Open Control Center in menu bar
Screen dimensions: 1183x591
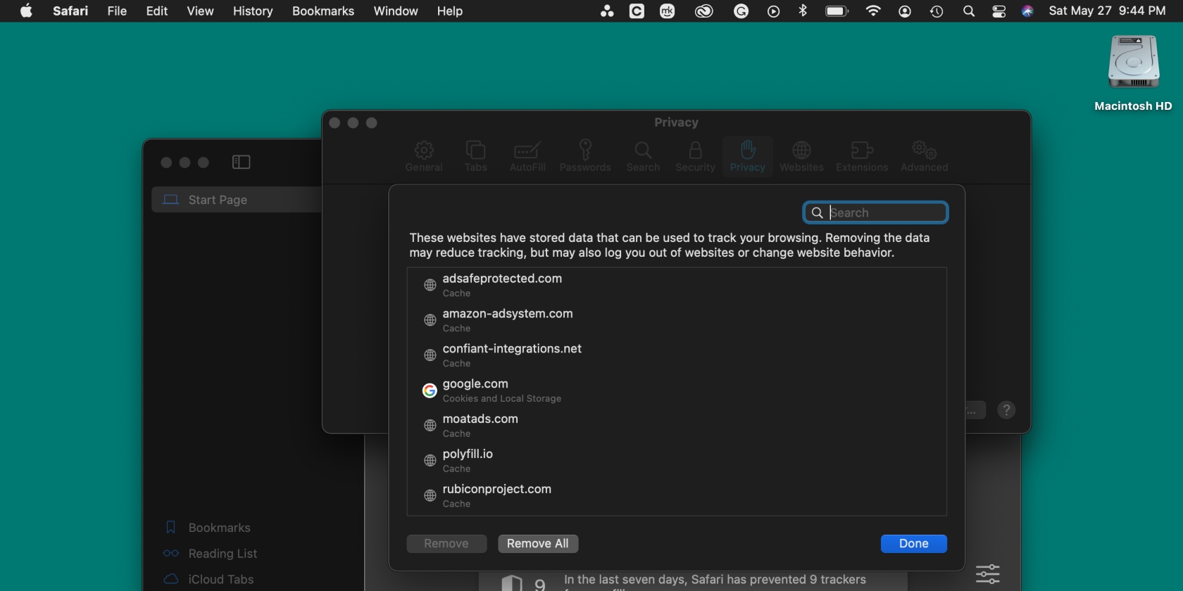pyautogui.click(x=999, y=11)
